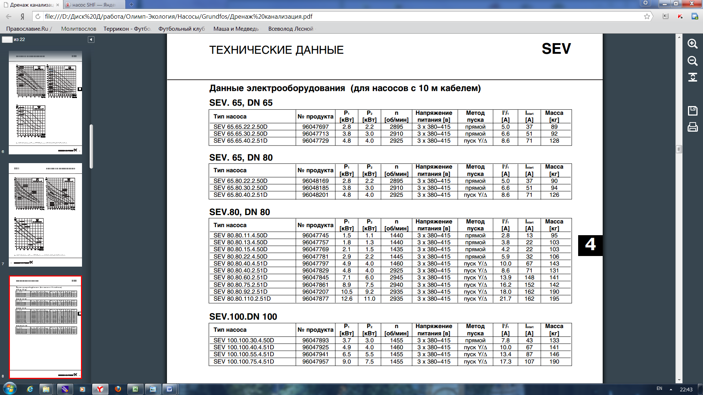Click product number 96047697 cell
Viewport: 703px width, 395px height.
tap(315, 127)
